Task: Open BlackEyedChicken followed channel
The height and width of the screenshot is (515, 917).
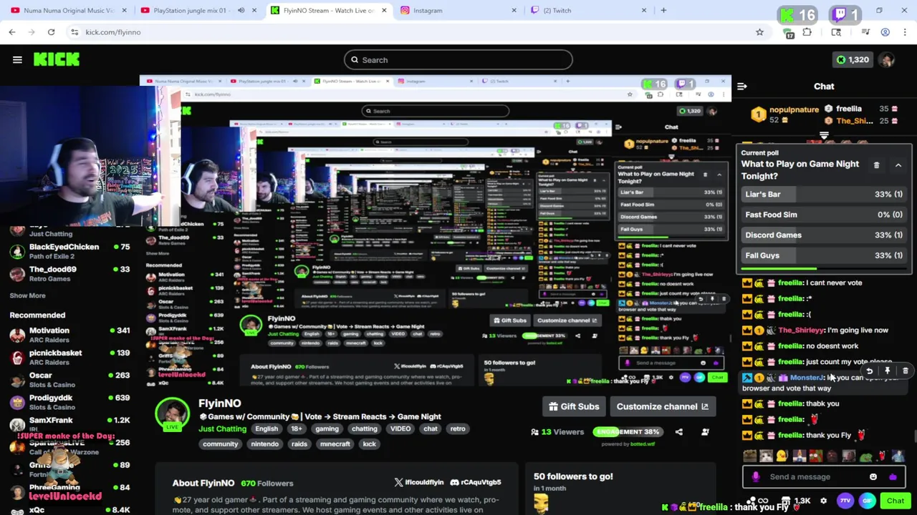Action: [69, 251]
